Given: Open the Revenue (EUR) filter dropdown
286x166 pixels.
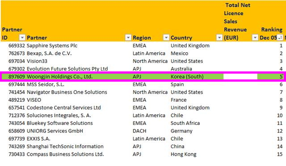Looking at the screenshot, I should pyautogui.click(x=255, y=38).
